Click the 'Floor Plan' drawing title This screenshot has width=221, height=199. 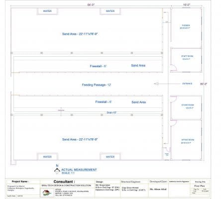click(x=199, y=186)
